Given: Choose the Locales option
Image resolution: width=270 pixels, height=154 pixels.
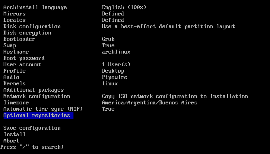Looking at the screenshot, I should pos(14,20).
